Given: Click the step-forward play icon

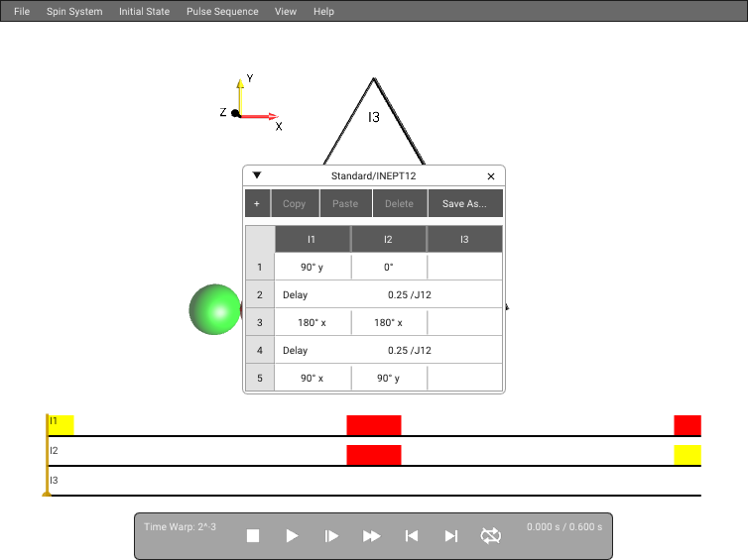Looking at the screenshot, I should click(x=331, y=536).
